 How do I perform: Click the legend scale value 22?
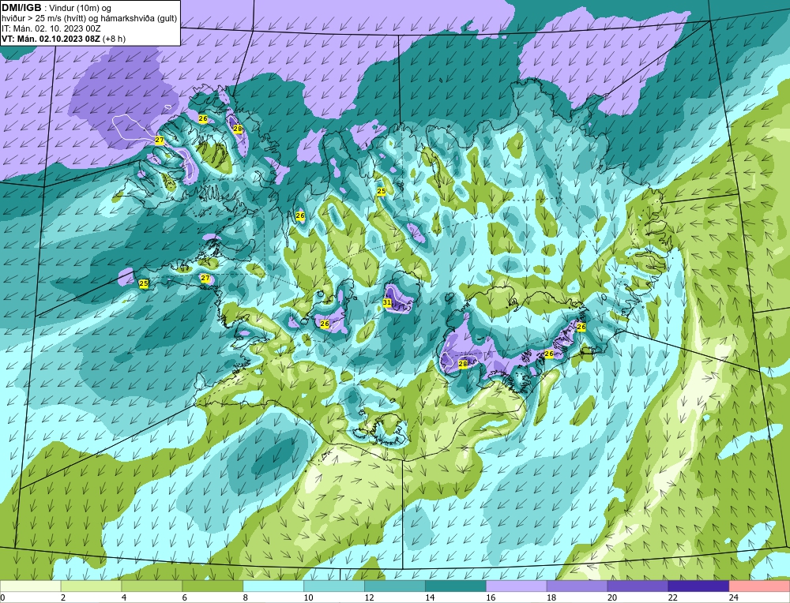coord(673,597)
